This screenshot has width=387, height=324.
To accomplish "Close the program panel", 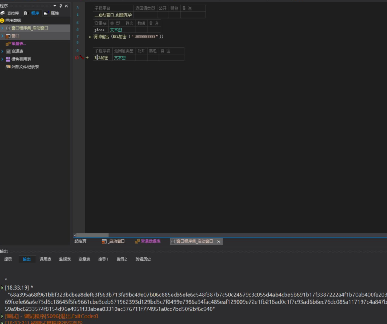I will point(67,6).
